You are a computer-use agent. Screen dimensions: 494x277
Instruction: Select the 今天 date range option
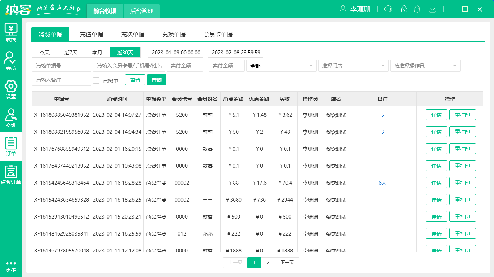point(45,52)
